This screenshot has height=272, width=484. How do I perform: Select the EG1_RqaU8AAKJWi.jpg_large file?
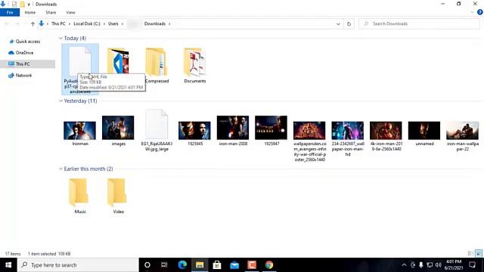click(x=157, y=130)
